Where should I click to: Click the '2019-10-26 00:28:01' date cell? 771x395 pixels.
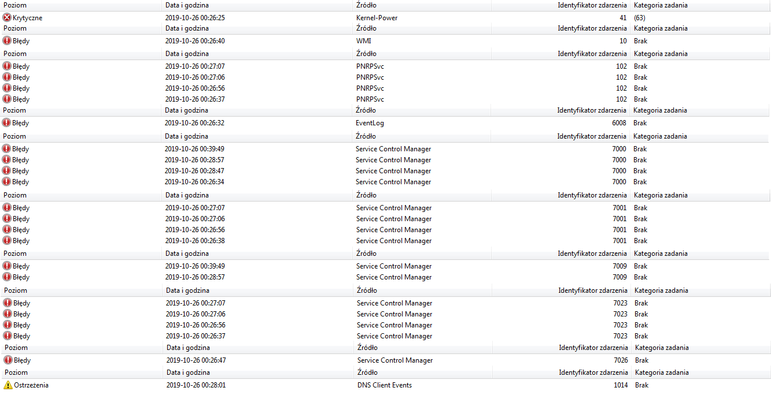196,385
